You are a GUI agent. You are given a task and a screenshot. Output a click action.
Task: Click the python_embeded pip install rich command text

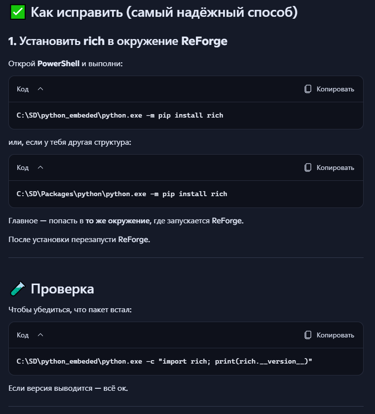point(120,116)
